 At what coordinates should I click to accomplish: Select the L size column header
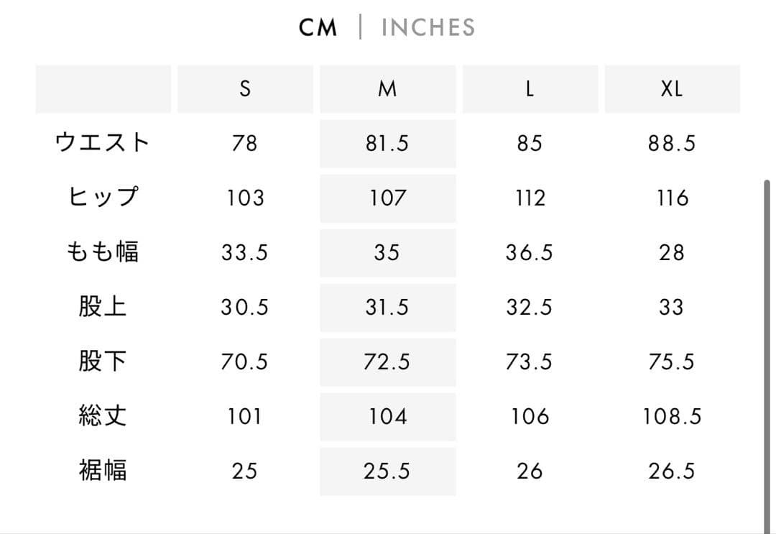tap(530, 88)
